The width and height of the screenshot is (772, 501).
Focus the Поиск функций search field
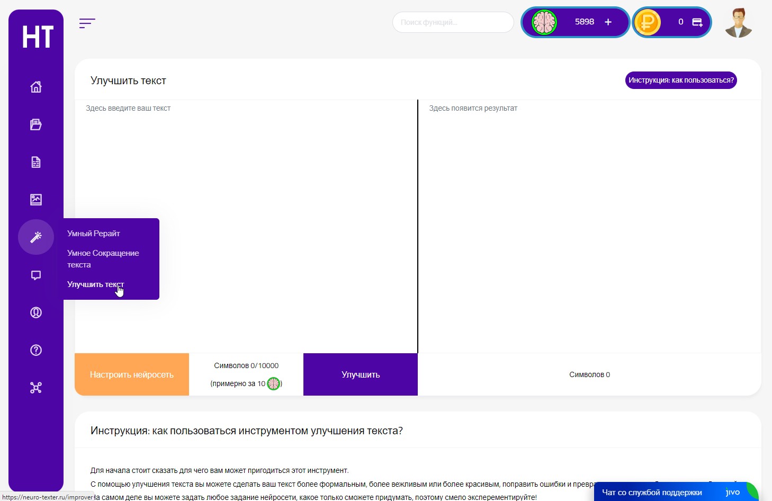[453, 22]
